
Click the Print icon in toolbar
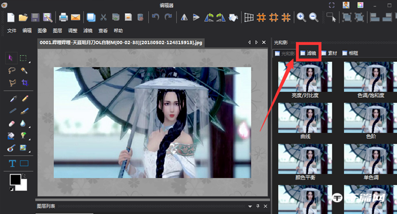(x=63, y=17)
